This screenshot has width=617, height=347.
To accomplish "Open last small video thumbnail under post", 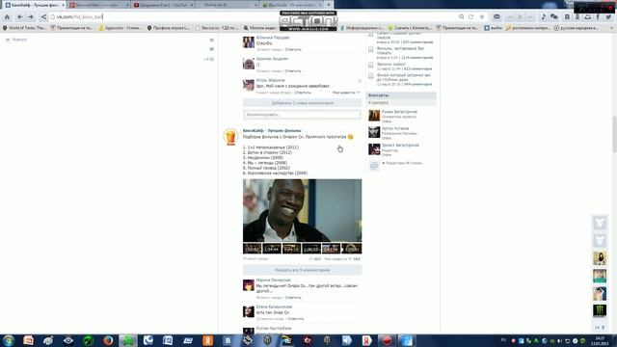I will (351, 249).
